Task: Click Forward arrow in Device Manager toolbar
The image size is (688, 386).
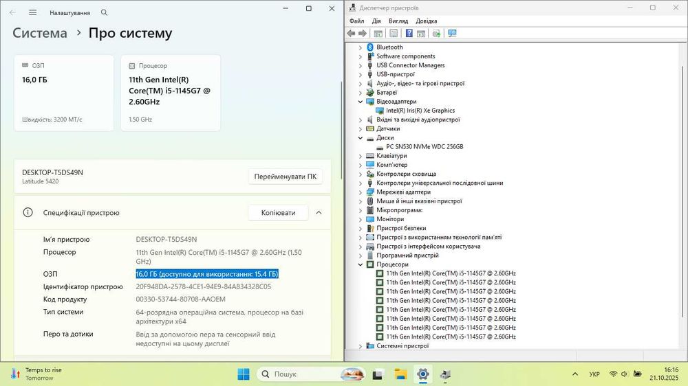Action: (363, 33)
